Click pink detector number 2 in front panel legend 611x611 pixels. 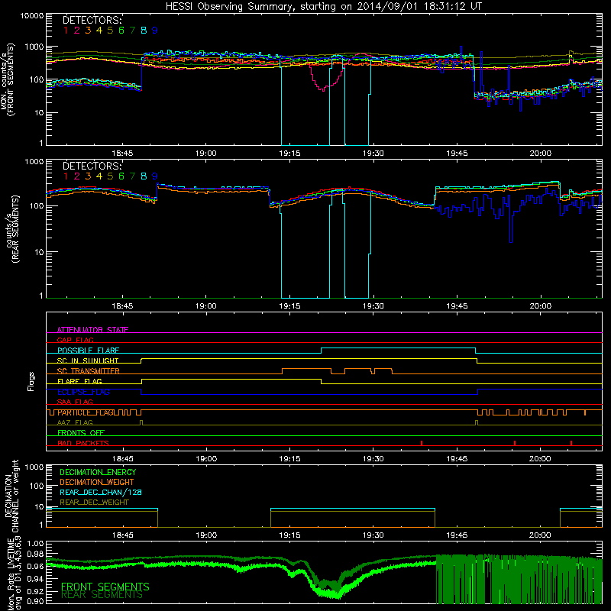tap(77, 31)
